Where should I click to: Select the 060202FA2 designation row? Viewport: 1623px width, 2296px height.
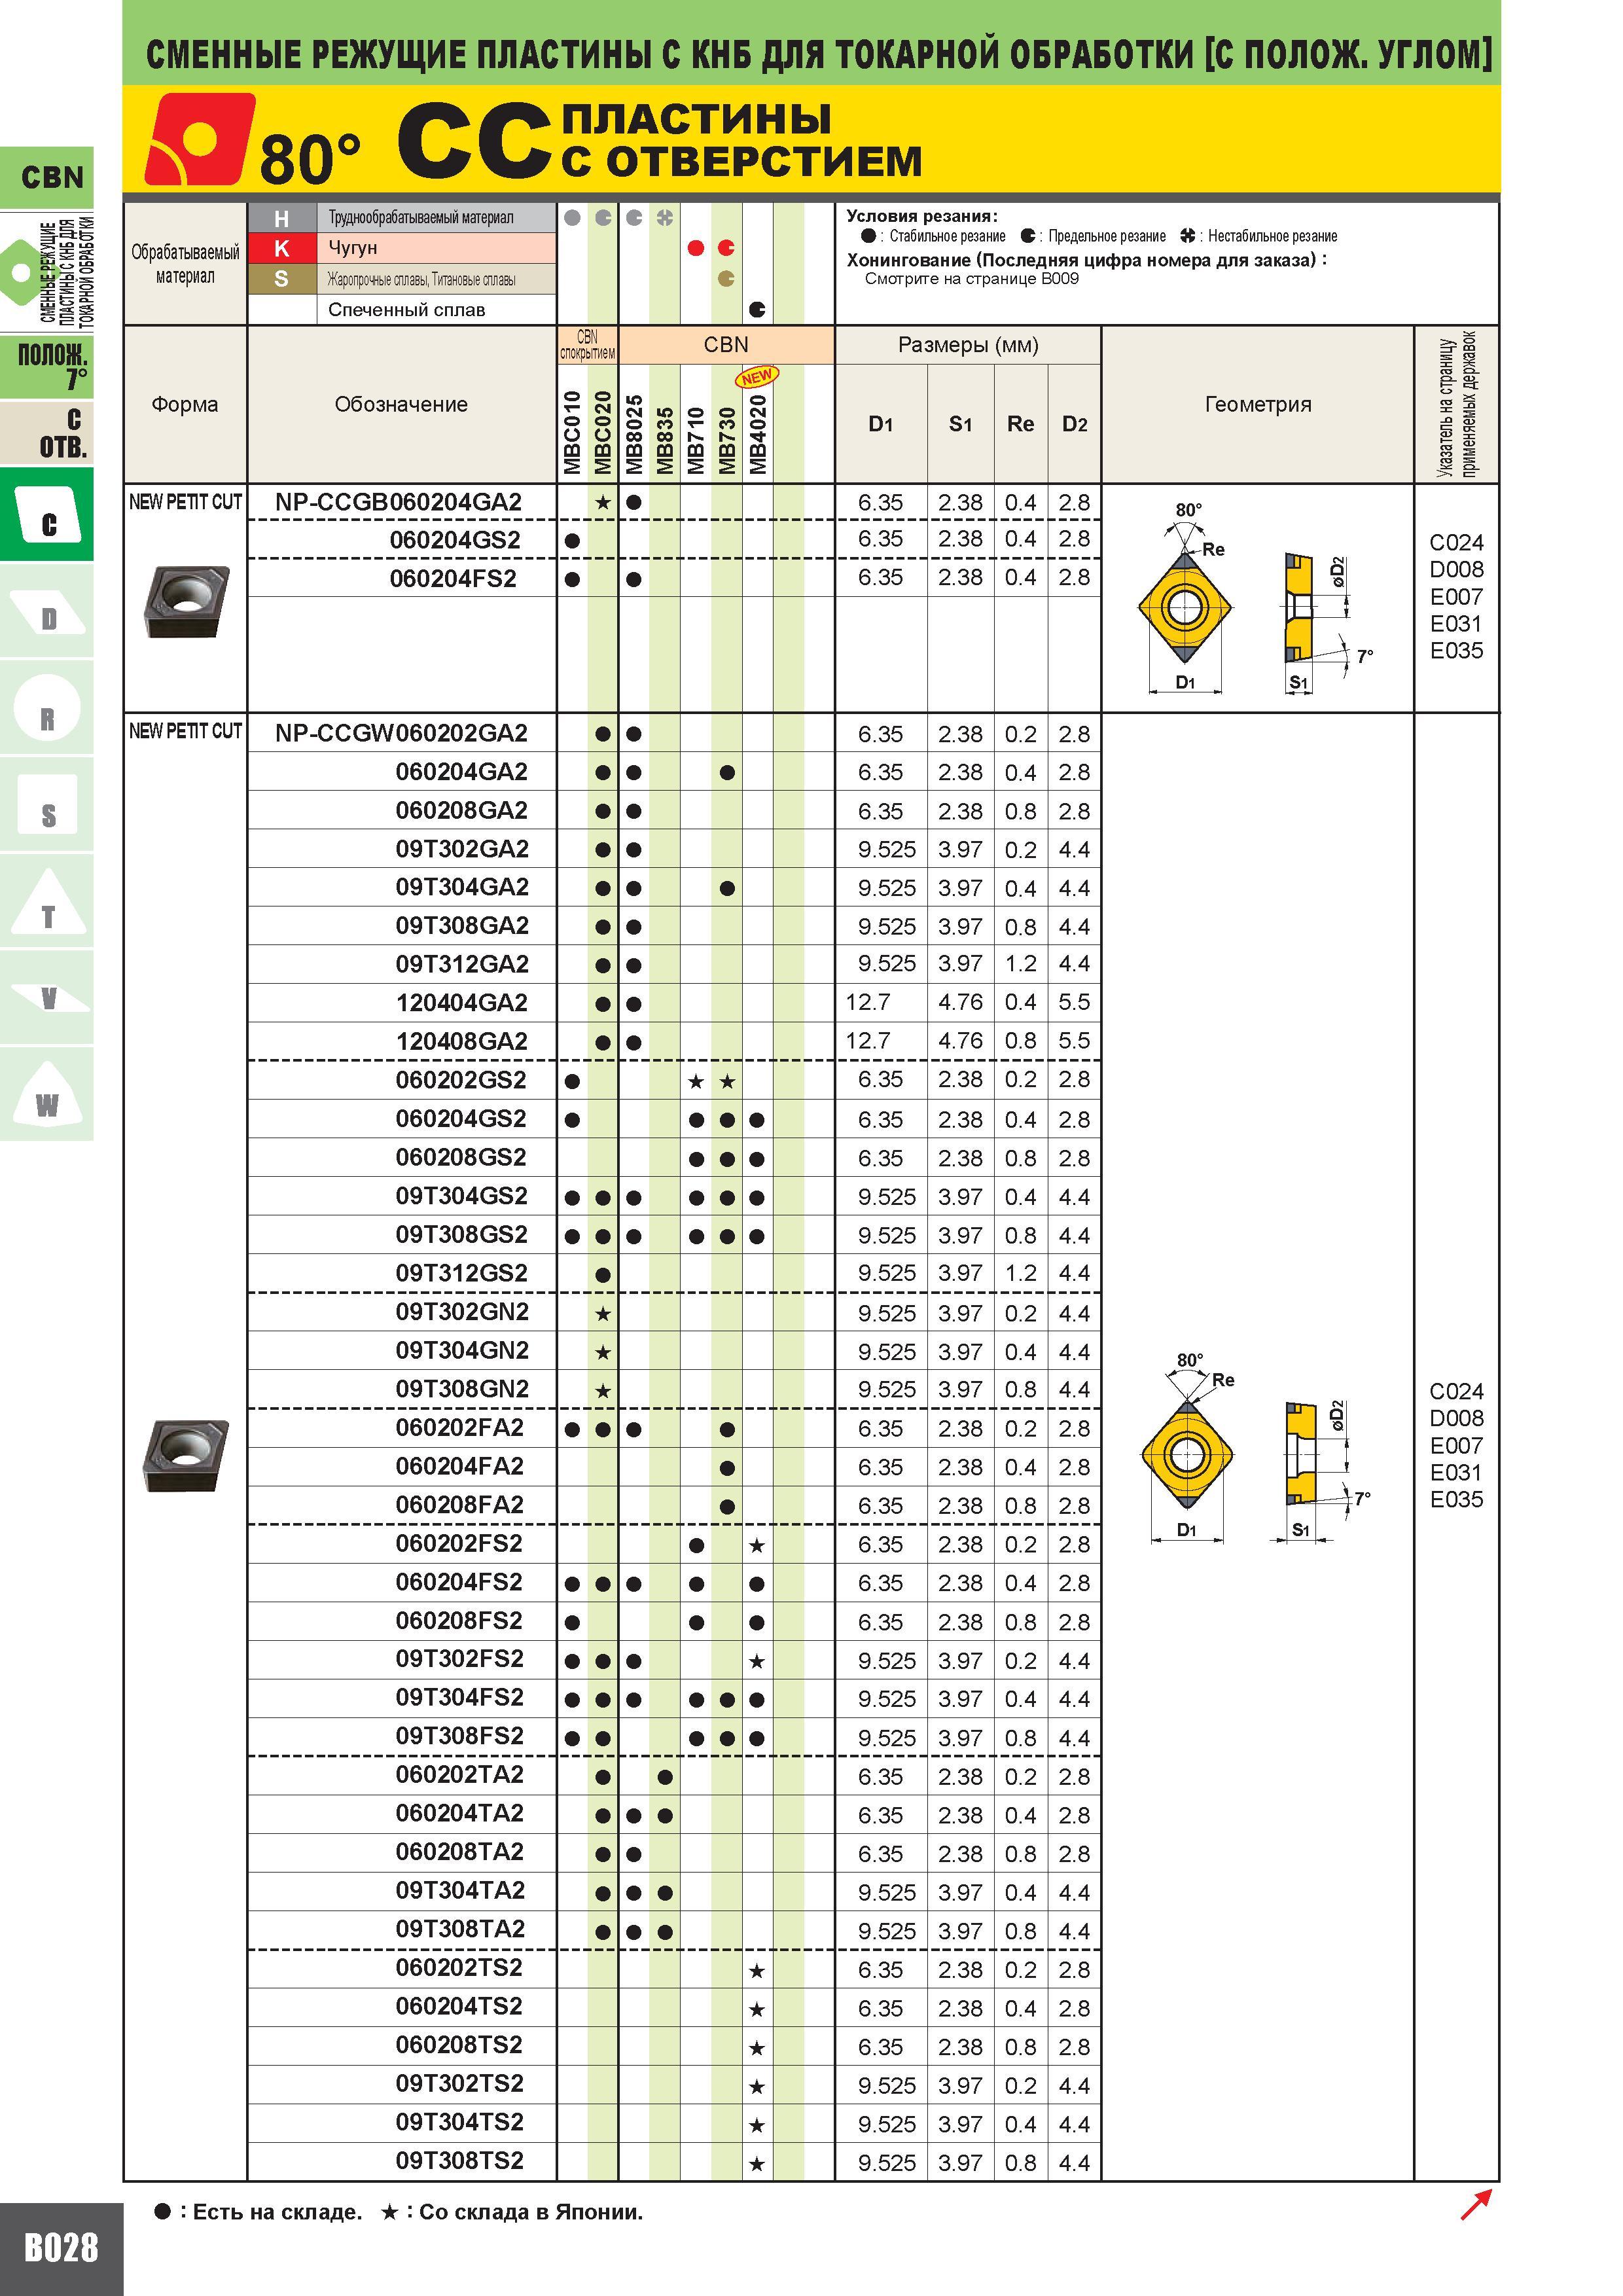[x=460, y=1427]
